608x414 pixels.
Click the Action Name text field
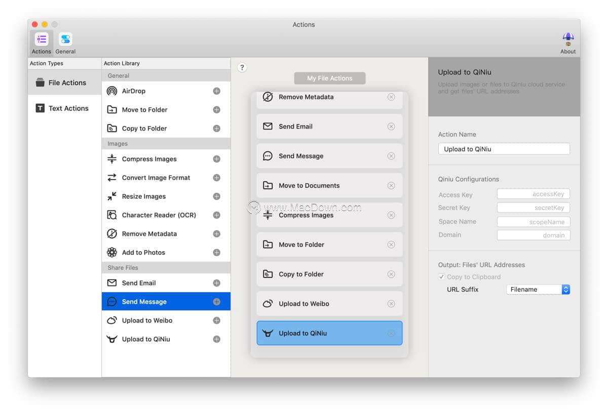[x=504, y=149]
